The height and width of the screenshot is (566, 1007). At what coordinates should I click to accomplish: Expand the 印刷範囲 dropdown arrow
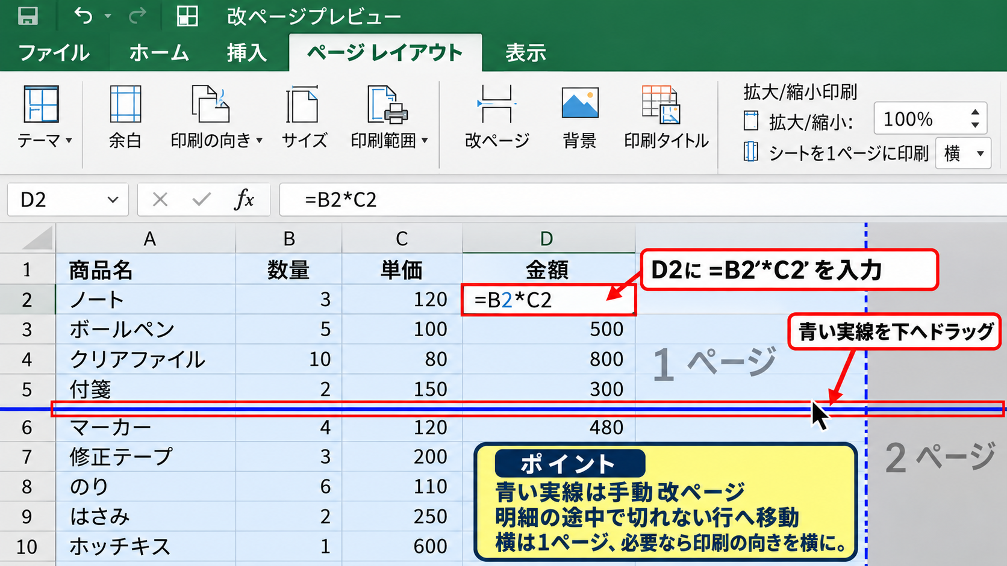[425, 140]
